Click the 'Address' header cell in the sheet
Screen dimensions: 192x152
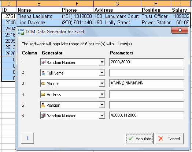tap(117, 10)
